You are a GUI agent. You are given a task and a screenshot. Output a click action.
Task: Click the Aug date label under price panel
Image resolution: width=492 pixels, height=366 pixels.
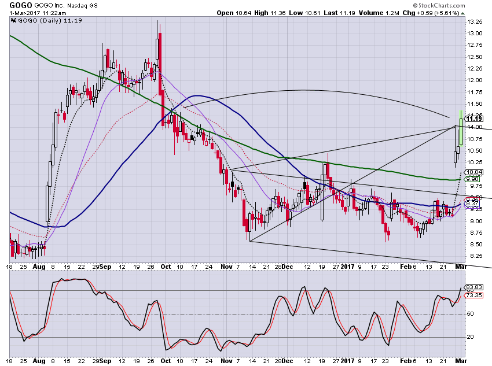click(39, 267)
